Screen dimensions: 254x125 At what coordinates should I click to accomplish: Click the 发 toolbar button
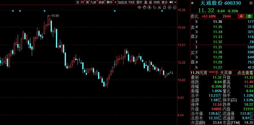[x=78, y=2]
